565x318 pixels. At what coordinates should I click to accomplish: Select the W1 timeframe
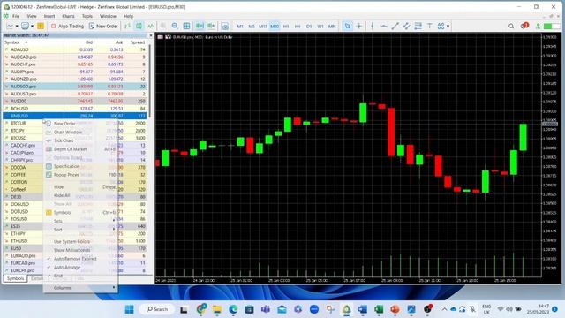320,26
